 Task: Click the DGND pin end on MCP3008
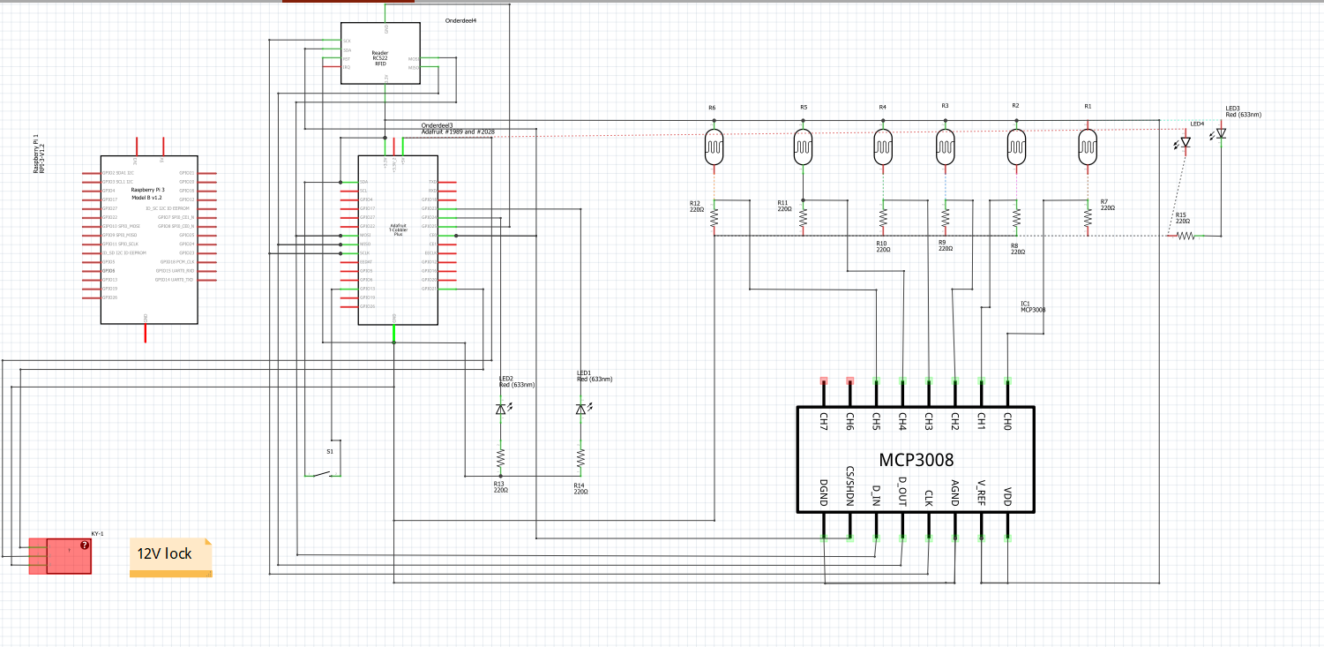(x=823, y=538)
